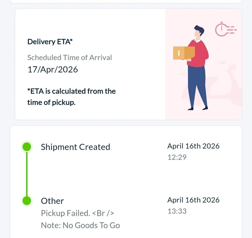Select the Delivery ETA* heading
252x238 pixels.
[50, 42]
